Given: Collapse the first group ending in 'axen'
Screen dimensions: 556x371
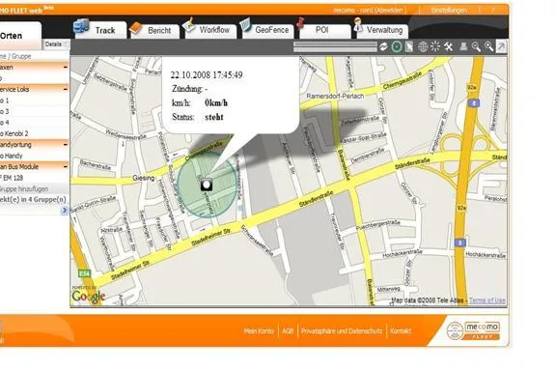Looking at the screenshot, I should tap(66, 67).
